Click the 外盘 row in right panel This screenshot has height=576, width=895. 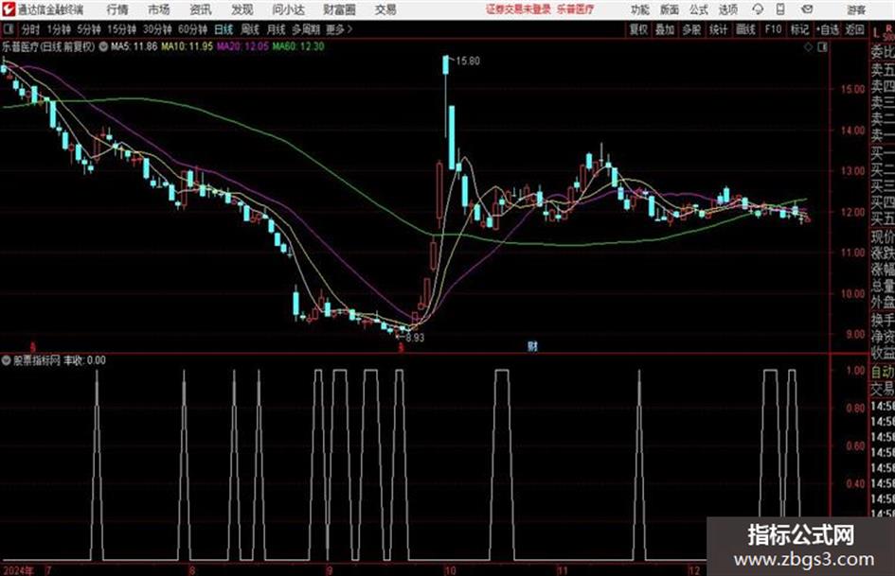(x=882, y=303)
